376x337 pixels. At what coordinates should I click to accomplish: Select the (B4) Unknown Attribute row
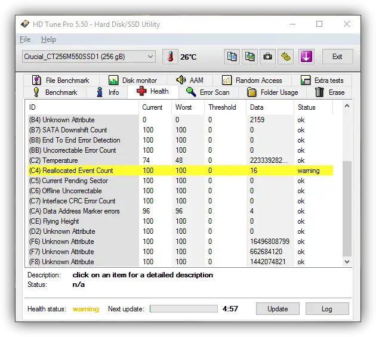click(x=180, y=120)
